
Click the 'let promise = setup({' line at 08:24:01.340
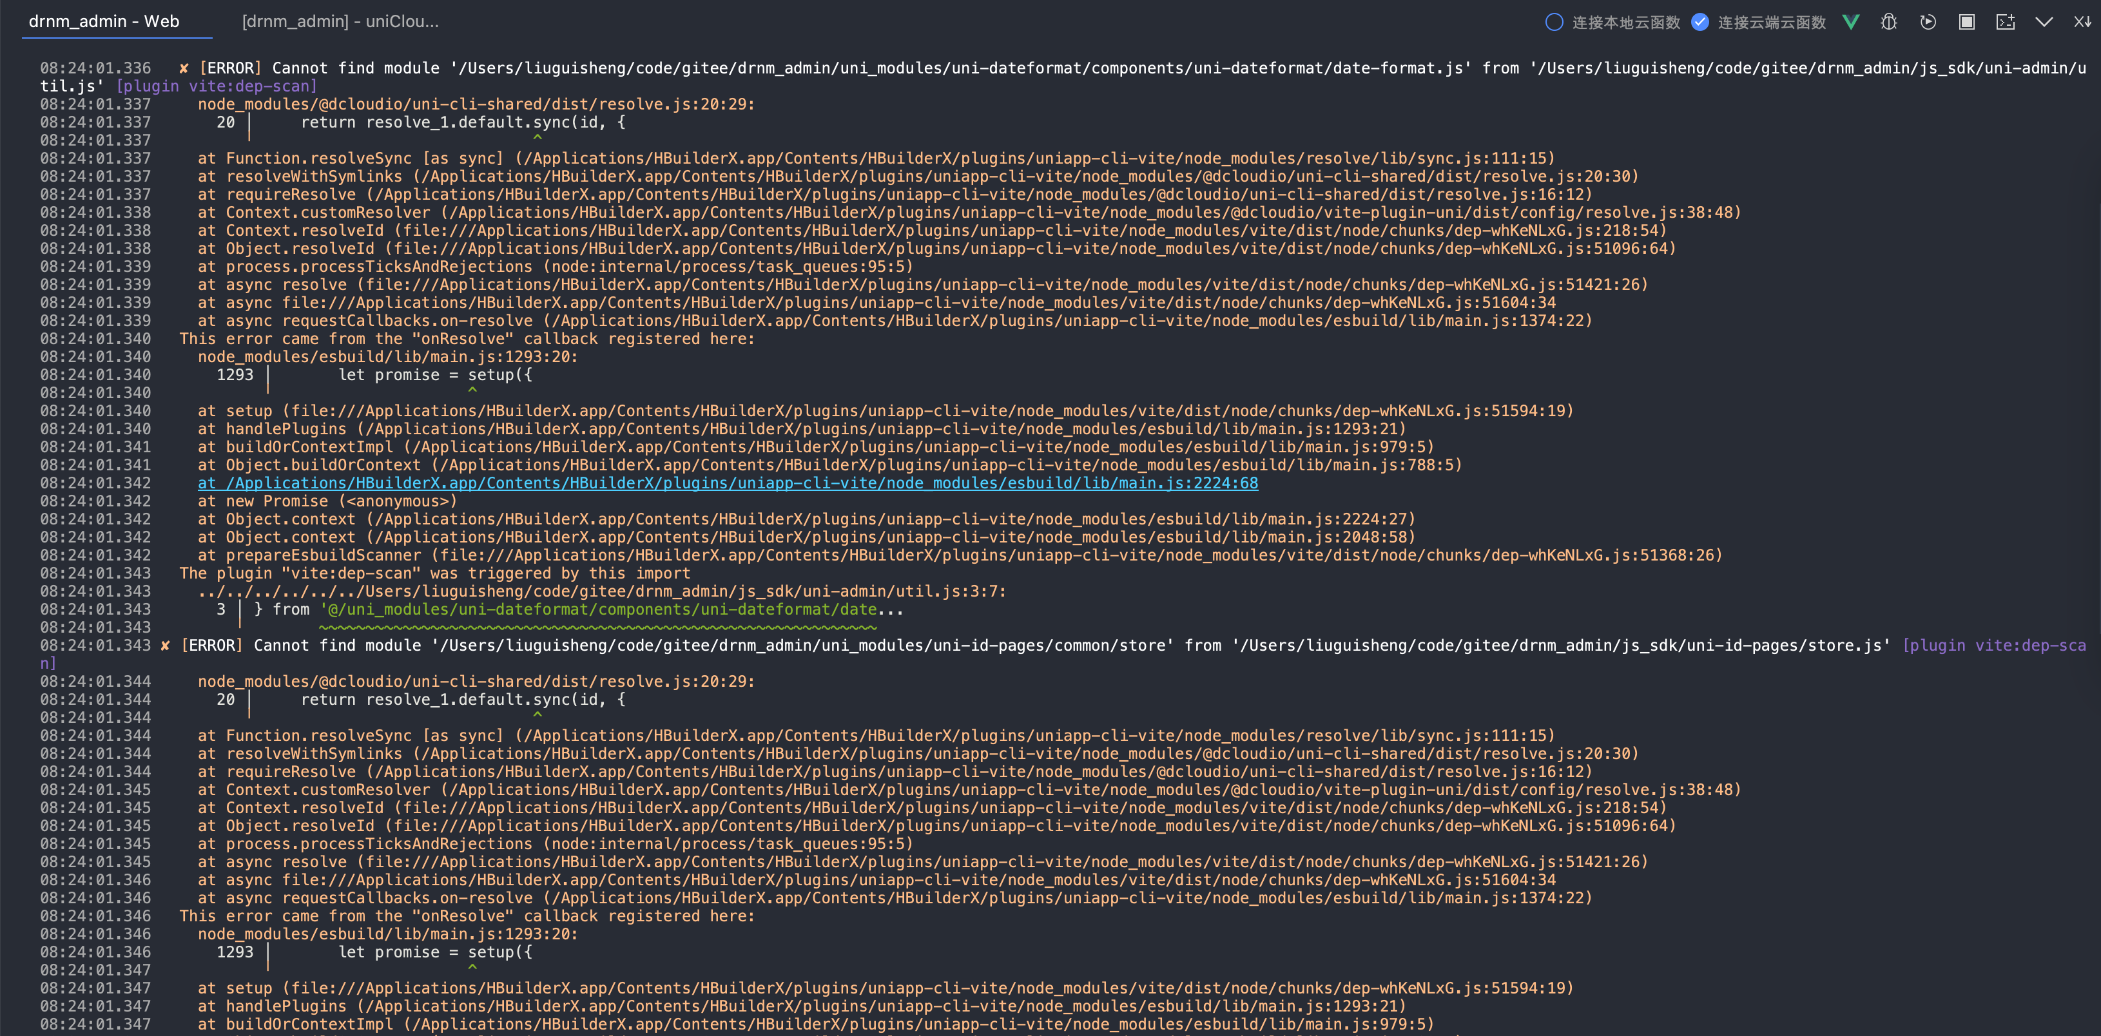pos(435,375)
